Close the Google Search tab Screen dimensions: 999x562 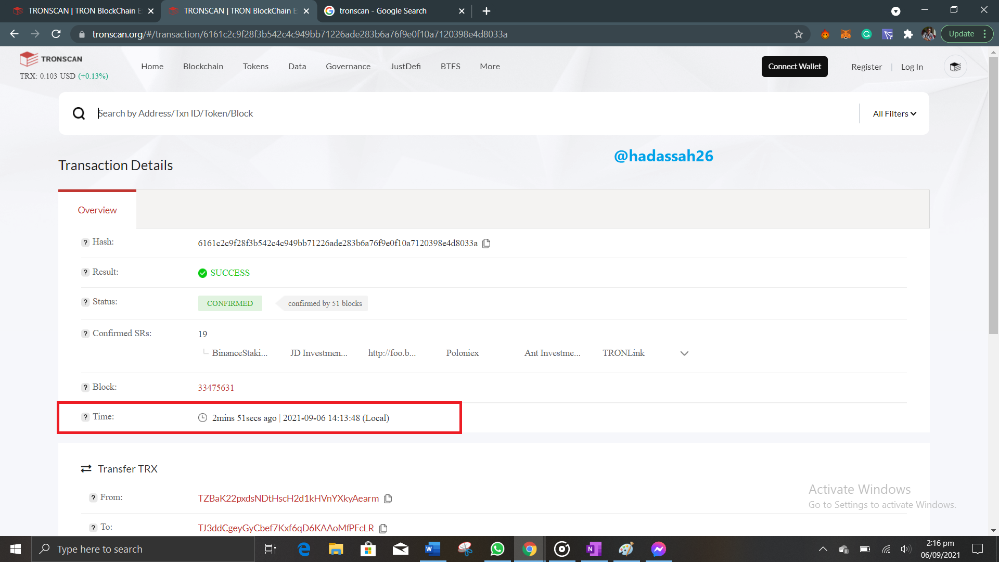[462, 11]
